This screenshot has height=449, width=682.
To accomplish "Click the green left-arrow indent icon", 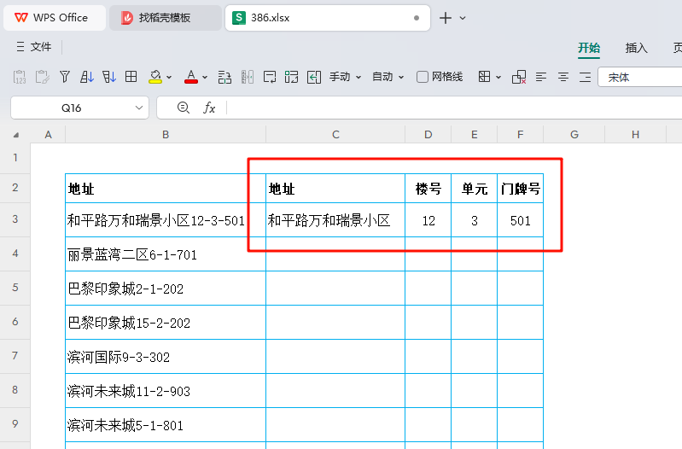I will pos(314,77).
